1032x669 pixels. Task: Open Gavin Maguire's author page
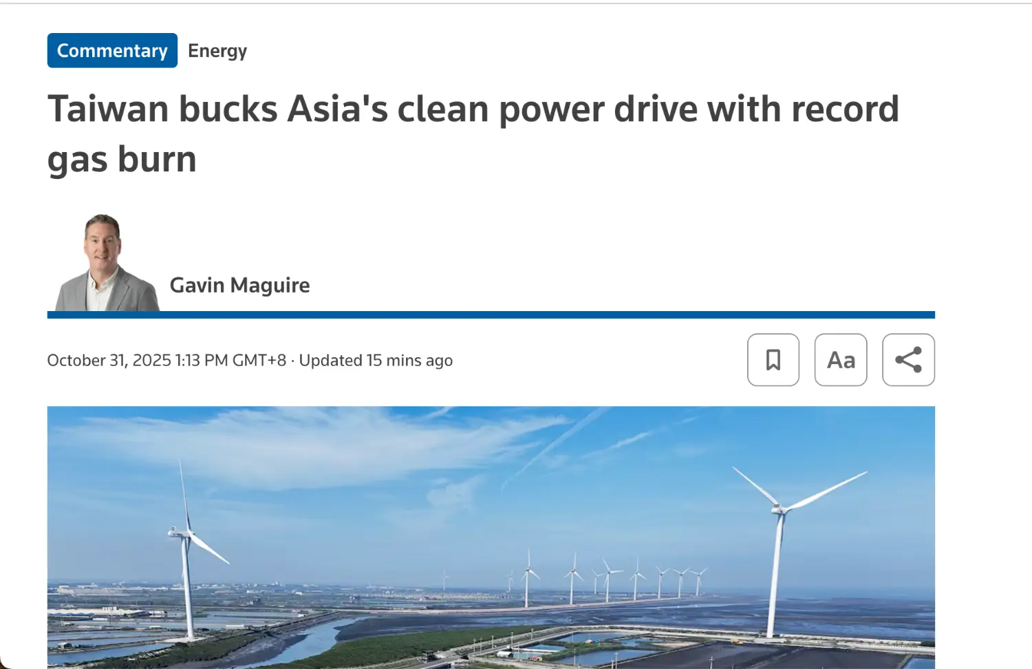[x=239, y=285]
